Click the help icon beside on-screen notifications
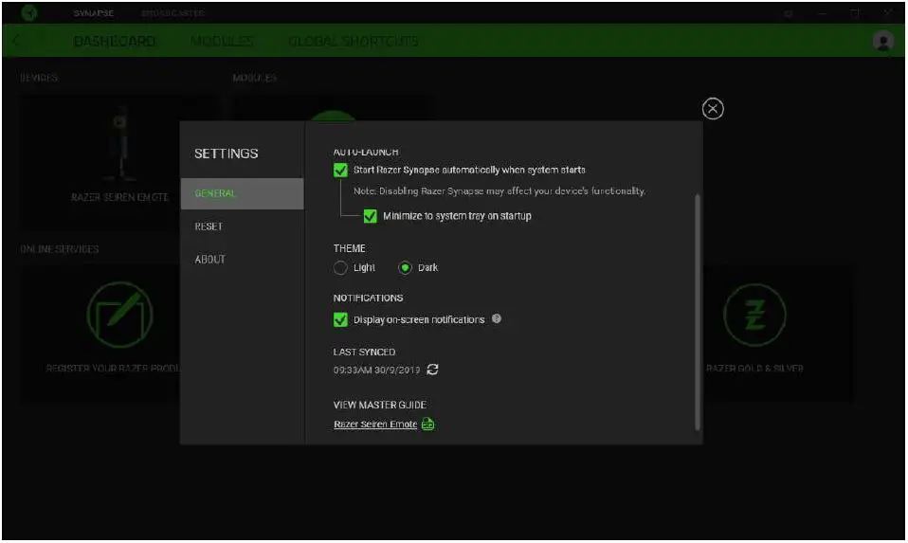The image size is (908, 543). (x=497, y=319)
